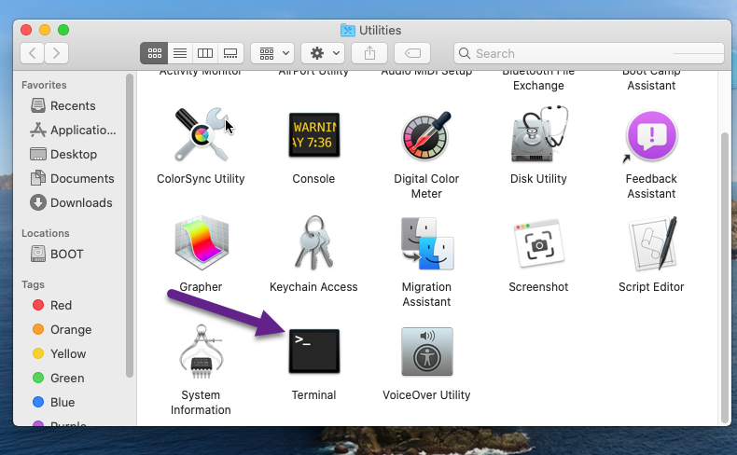This screenshot has width=737, height=455.
Task: Open Recents in the sidebar
Action: pos(73,105)
